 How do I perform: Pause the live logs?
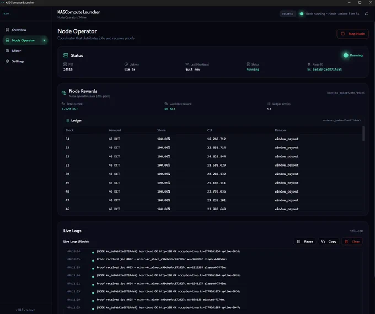(x=305, y=242)
